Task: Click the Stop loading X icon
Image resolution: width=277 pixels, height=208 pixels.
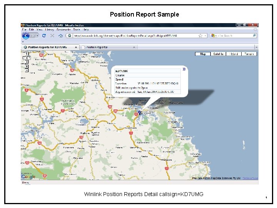Action: pyautogui.click(x=52, y=36)
